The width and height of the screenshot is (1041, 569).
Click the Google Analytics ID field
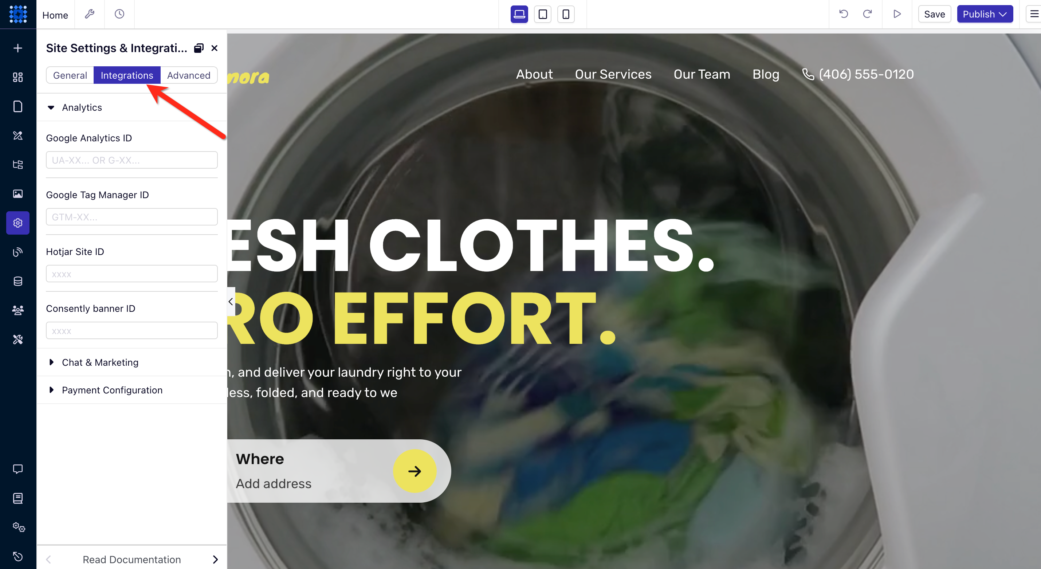click(x=132, y=160)
